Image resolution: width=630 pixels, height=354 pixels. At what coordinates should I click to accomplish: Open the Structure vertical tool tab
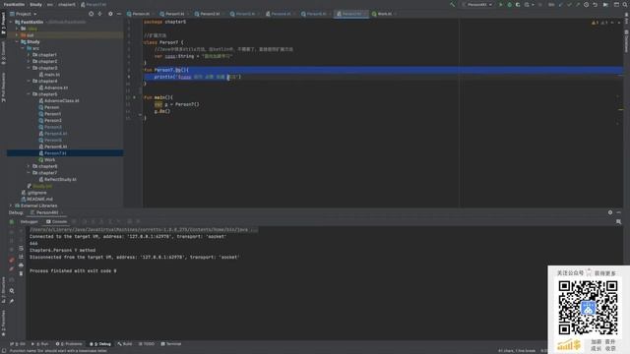click(x=3, y=290)
